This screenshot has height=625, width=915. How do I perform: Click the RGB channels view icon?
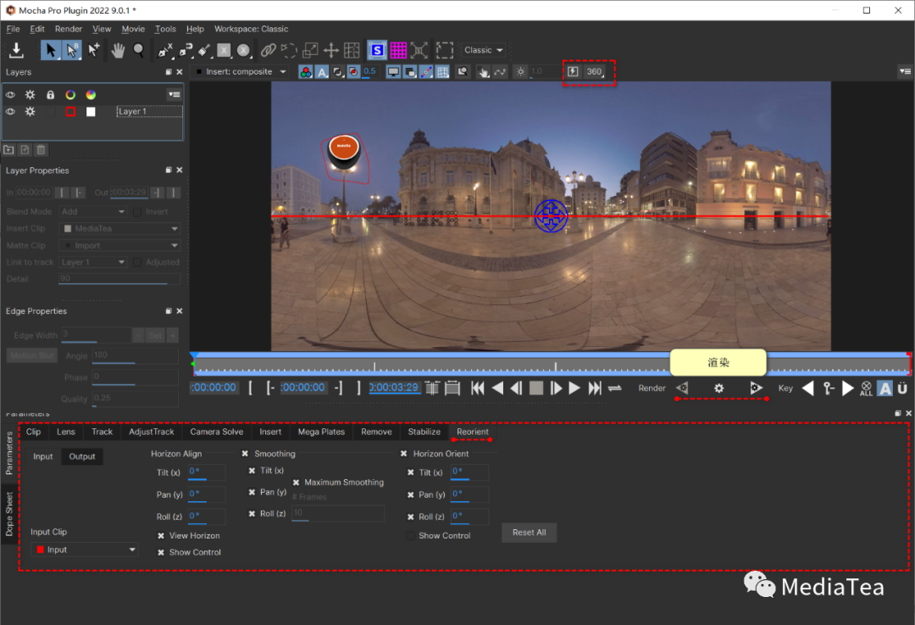coord(305,72)
